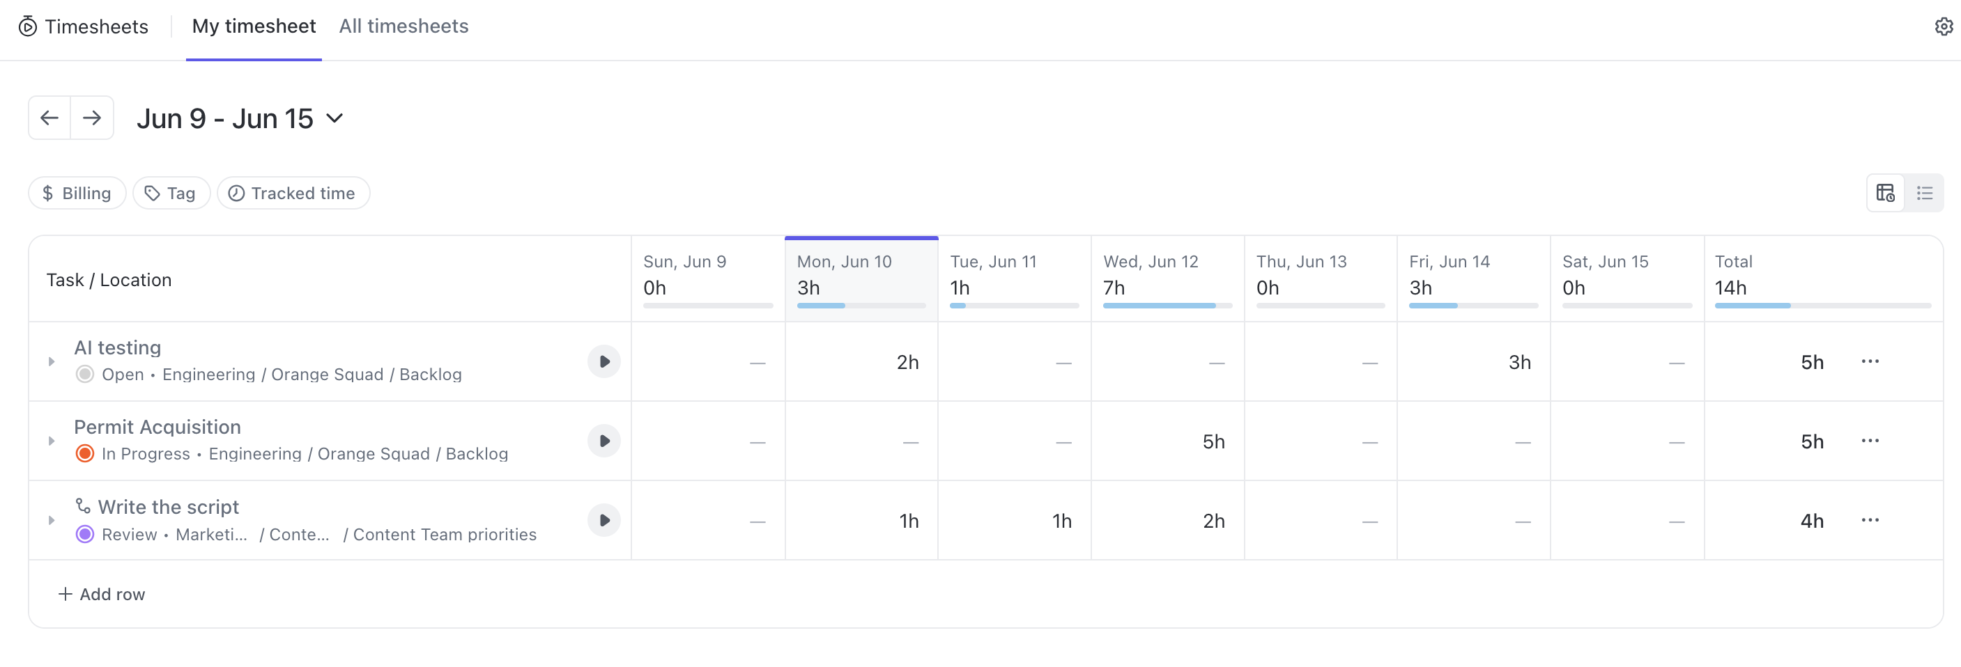Click Wed Jun 12 hours progress bar

pos(1167,306)
